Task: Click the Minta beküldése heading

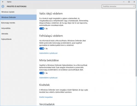Action: (49, 60)
